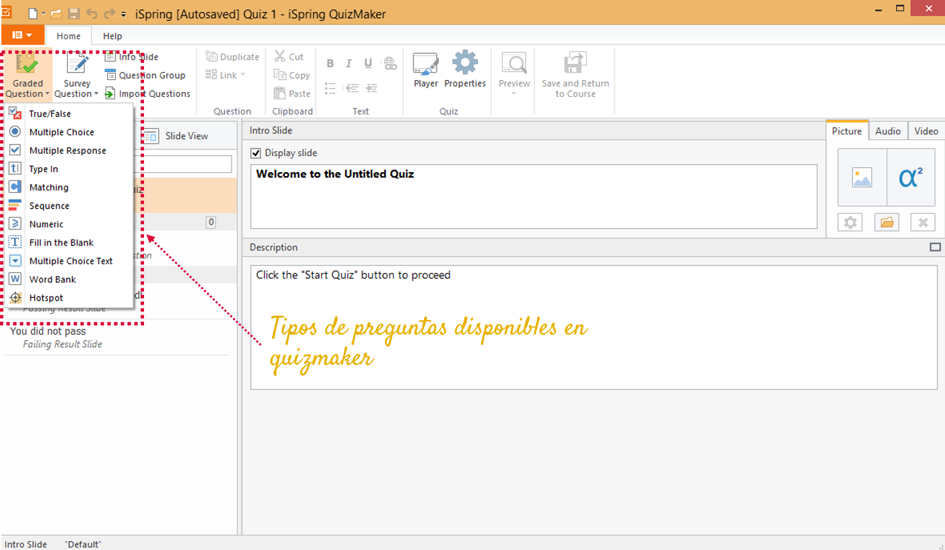Screen dimensions: 945x550
Task: Paste from clipboard
Action: pyautogui.click(x=292, y=93)
